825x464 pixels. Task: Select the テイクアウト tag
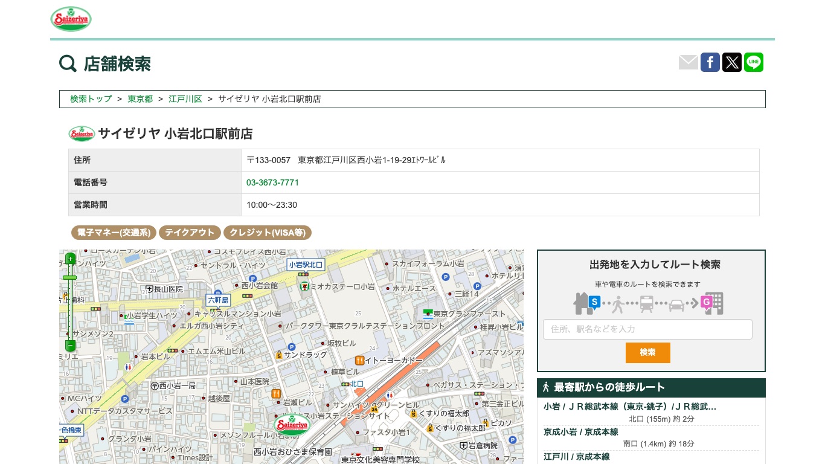(x=190, y=233)
